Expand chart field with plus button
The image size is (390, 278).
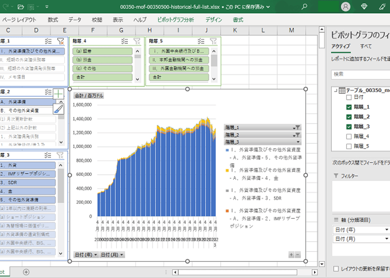pyautogui.click(x=291, y=254)
